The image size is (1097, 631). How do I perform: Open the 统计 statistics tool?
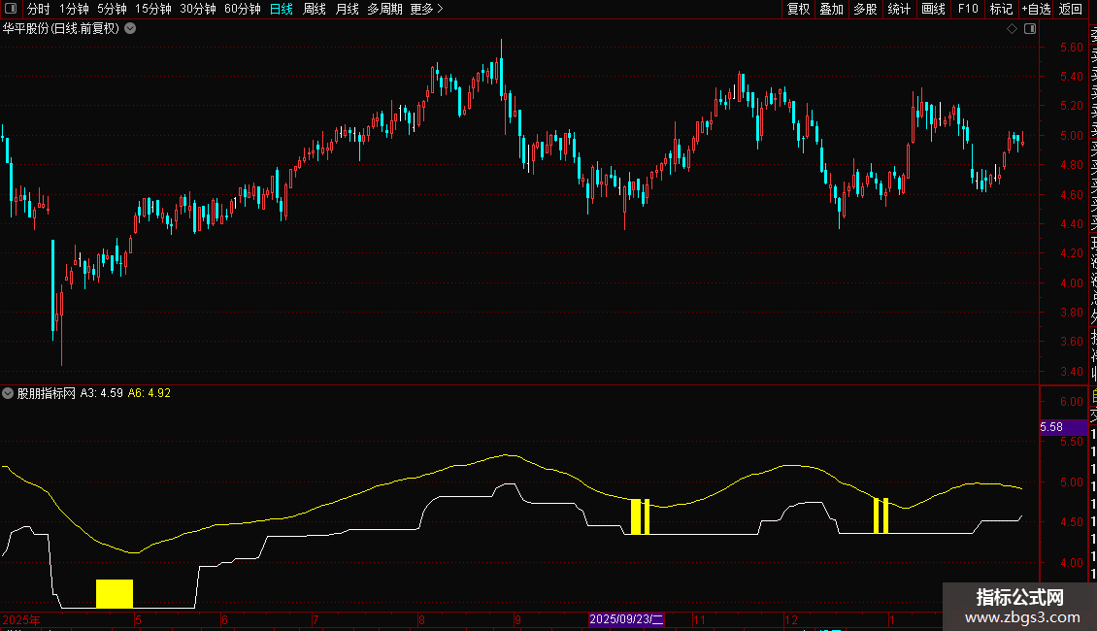[899, 9]
